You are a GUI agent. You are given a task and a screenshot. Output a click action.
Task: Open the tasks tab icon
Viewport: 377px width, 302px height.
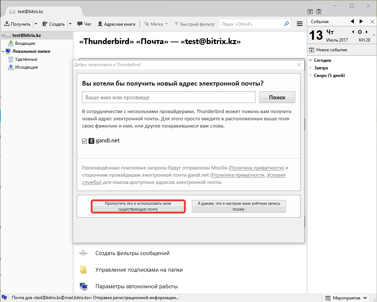pos(319,11)
